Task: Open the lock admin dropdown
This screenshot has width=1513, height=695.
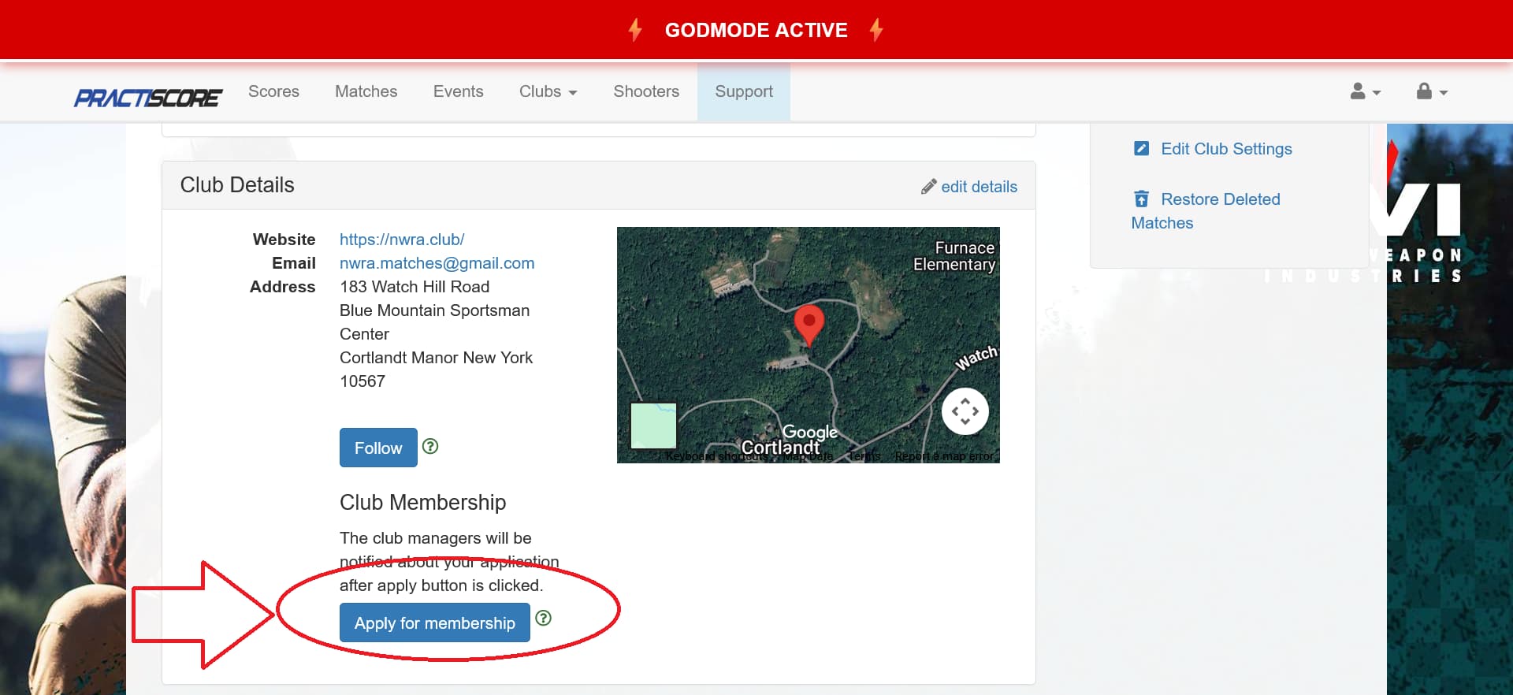Action: point(1431,91)
